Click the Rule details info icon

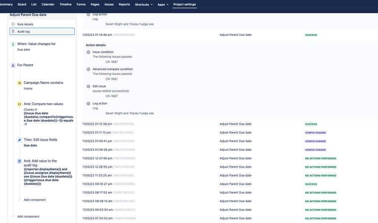click(12, 24)
